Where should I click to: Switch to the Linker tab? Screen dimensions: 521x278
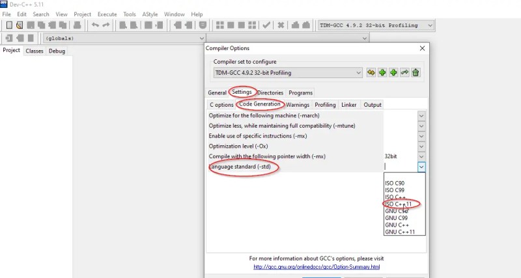point(348,105)
